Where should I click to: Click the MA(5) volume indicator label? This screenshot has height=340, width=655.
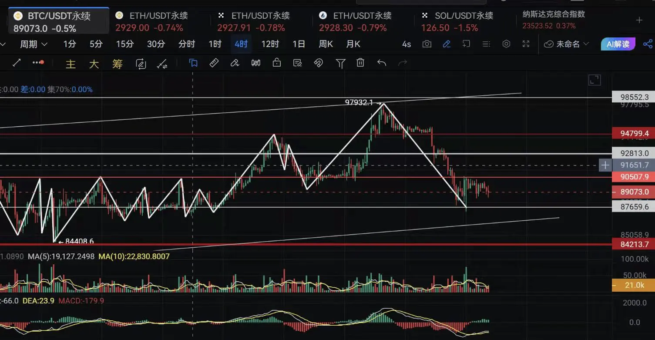61,256
